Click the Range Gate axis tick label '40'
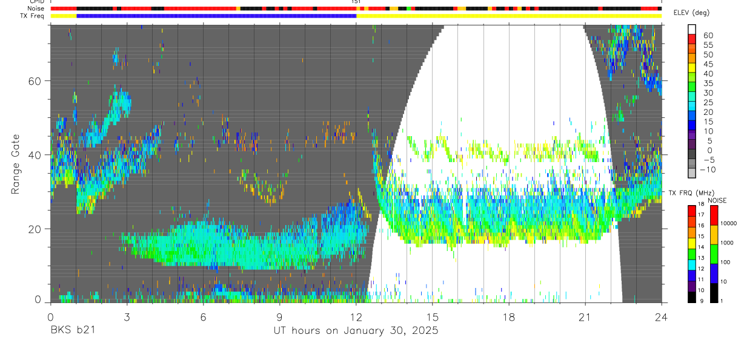This screenshot has width=744, height=343. pyautogui.click(x=35, y=155)
